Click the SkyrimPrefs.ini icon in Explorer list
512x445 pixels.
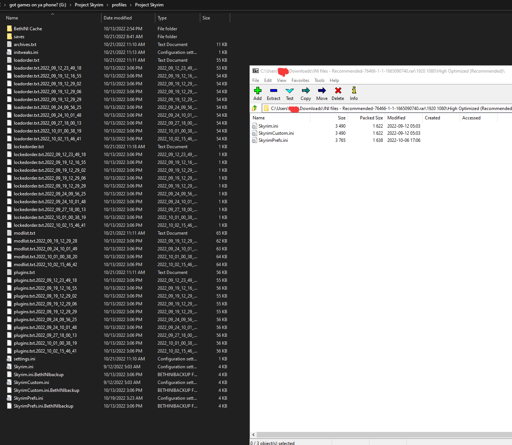[x=9, y=398]
